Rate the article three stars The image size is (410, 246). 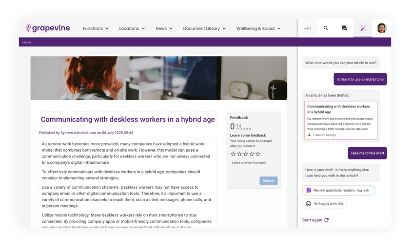(246, 154)
